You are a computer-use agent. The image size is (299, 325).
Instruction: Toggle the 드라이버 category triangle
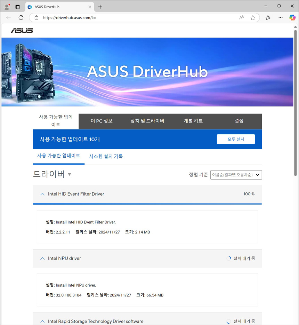[70, 174]
